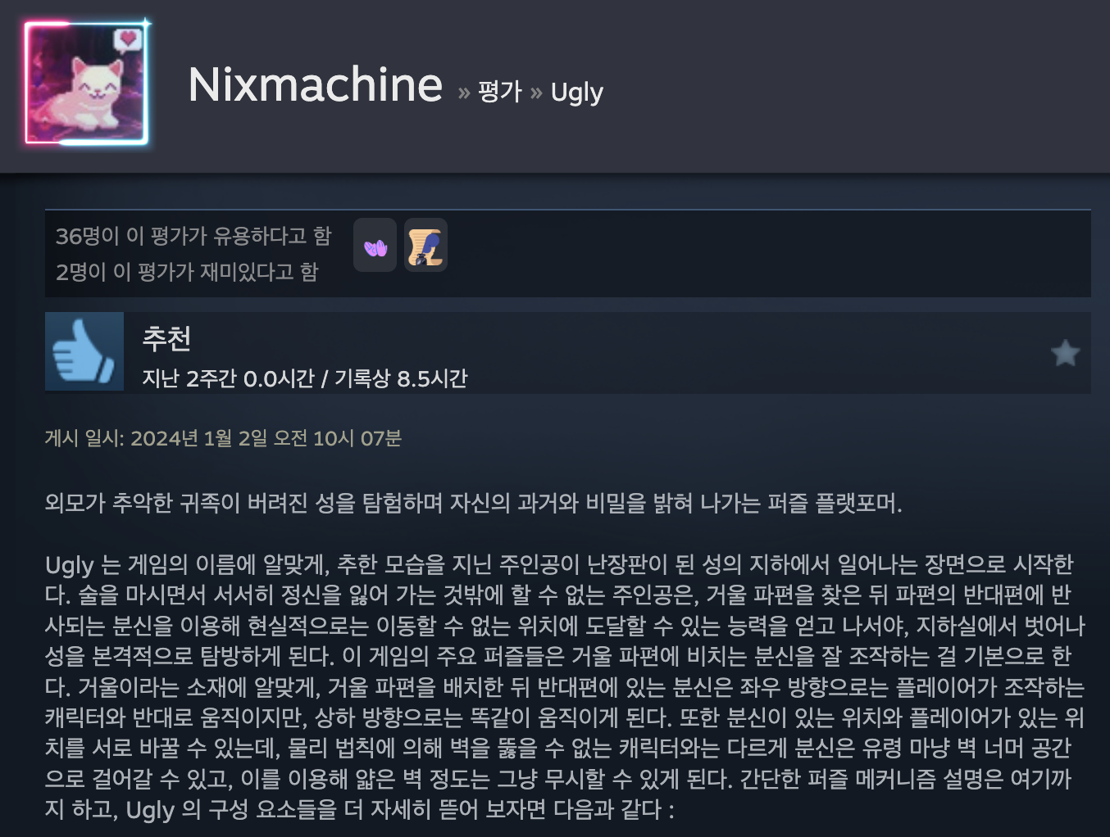Click the sparkle on avatar frame corner
The image size is (1110, 837).
[145, 23]
